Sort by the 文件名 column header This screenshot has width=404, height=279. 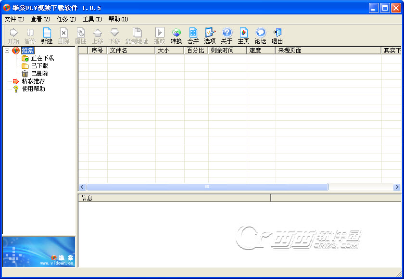click(x=131, y=51)
